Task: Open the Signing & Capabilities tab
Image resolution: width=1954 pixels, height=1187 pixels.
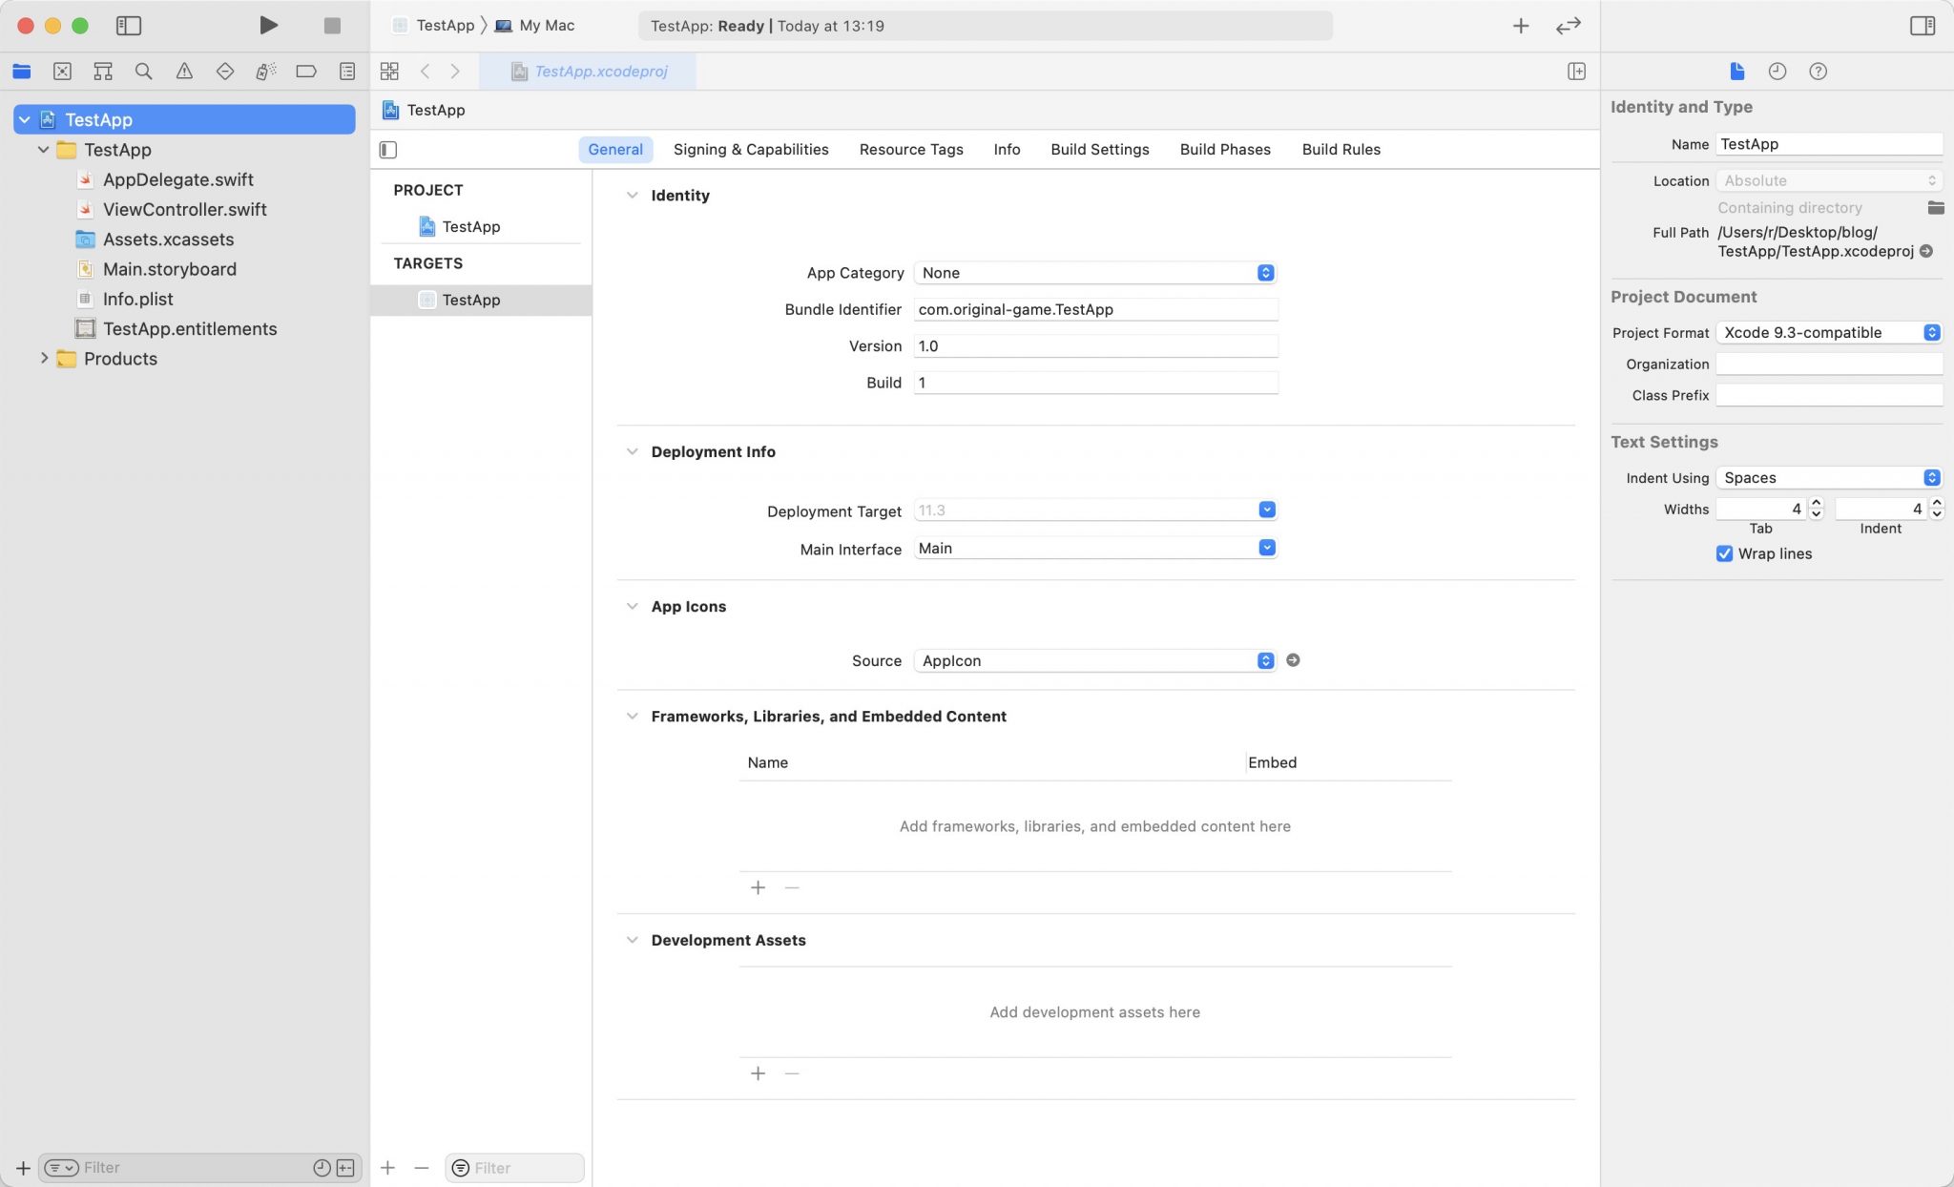Action: pos(750,149)
